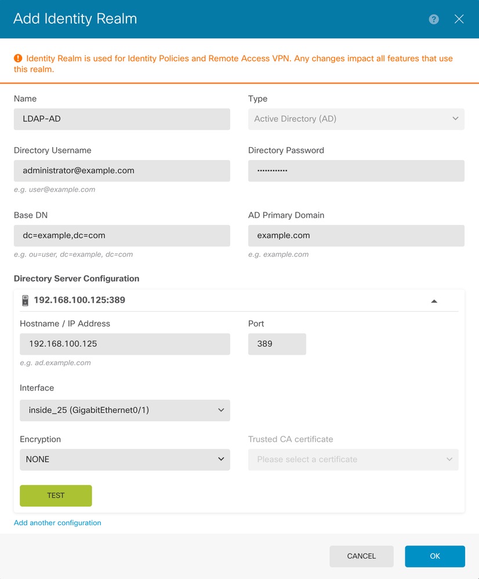Click the Directory Password field
Screen dimensions: 479x579
pyautogui.click(x=356, y=171)
